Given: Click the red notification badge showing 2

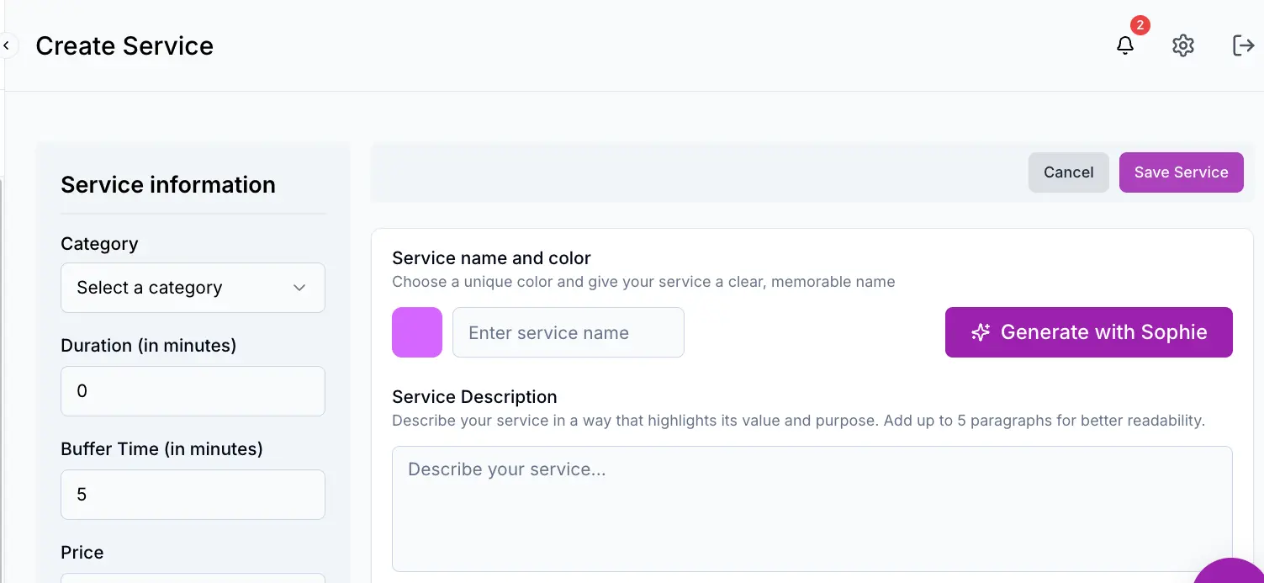Looking at the screenshot, I should point(1140,25).
